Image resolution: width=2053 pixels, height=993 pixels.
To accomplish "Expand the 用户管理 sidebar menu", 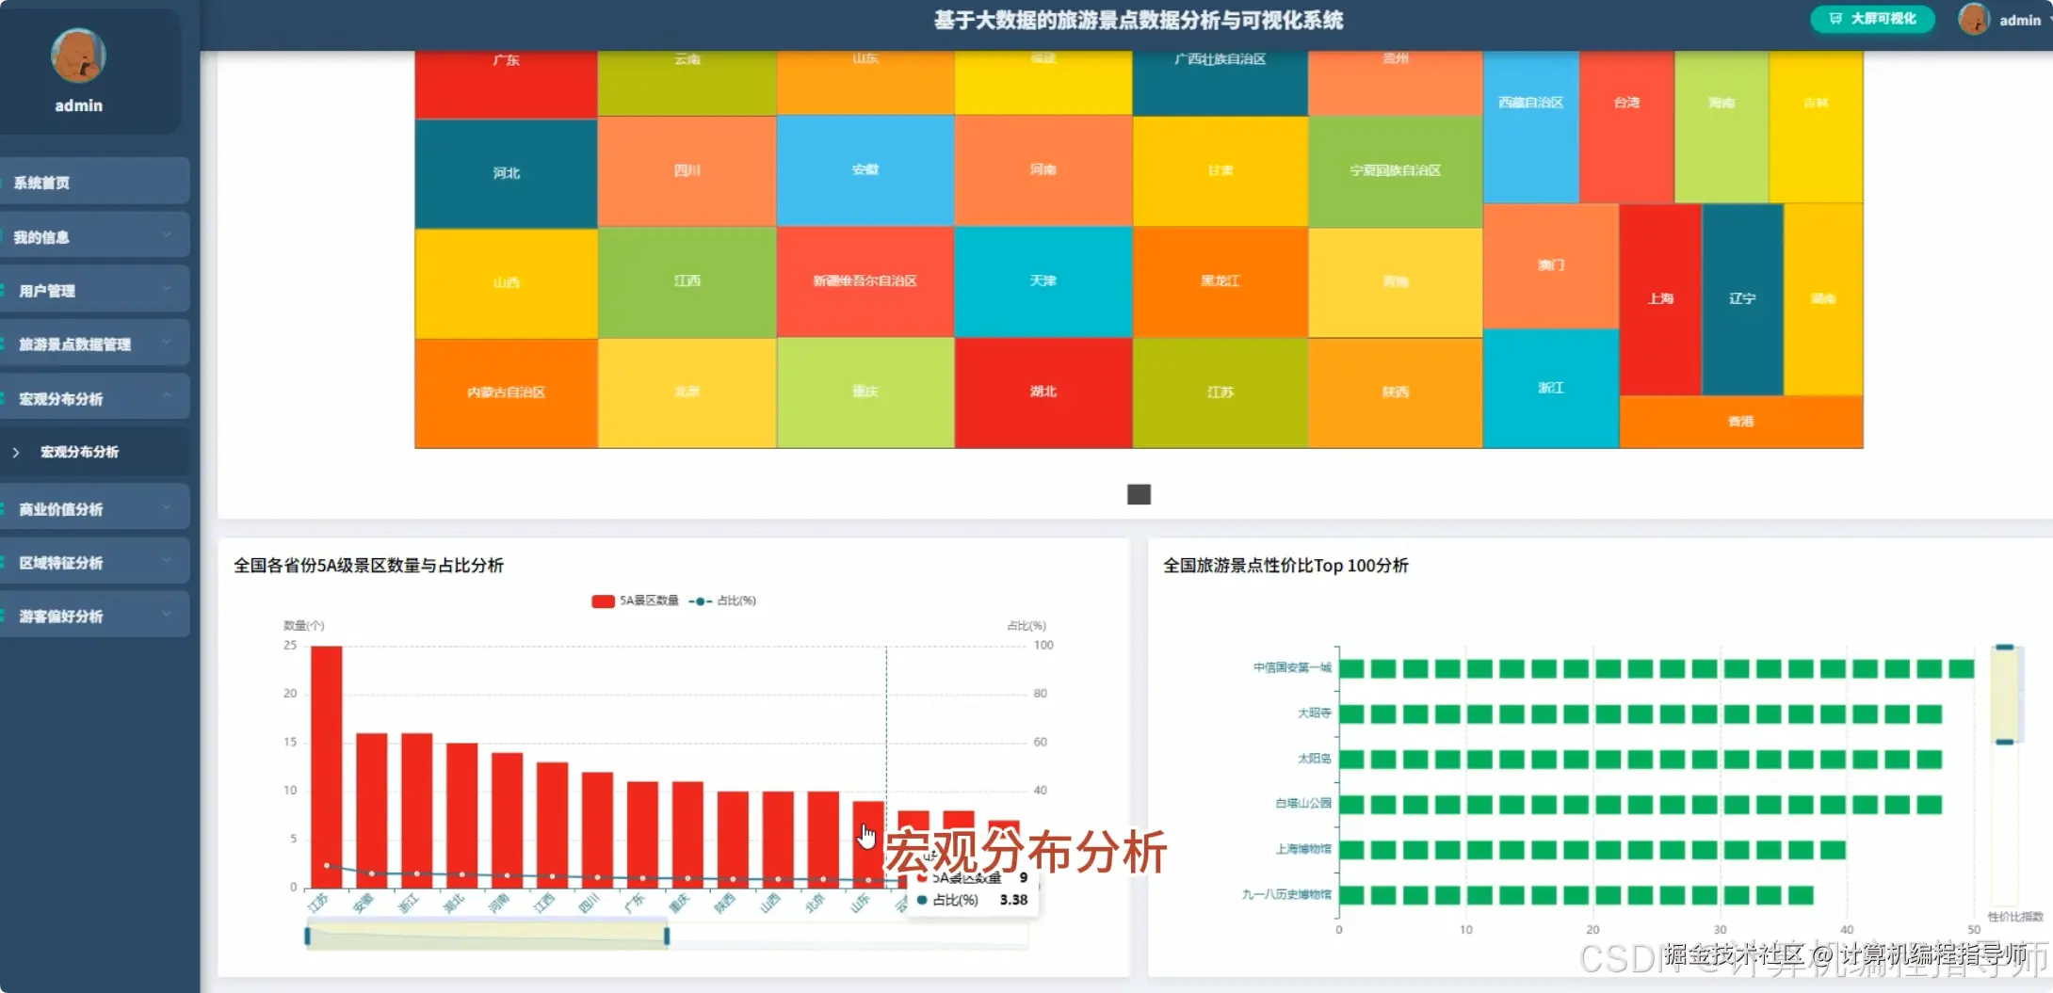I will [94, 290].
